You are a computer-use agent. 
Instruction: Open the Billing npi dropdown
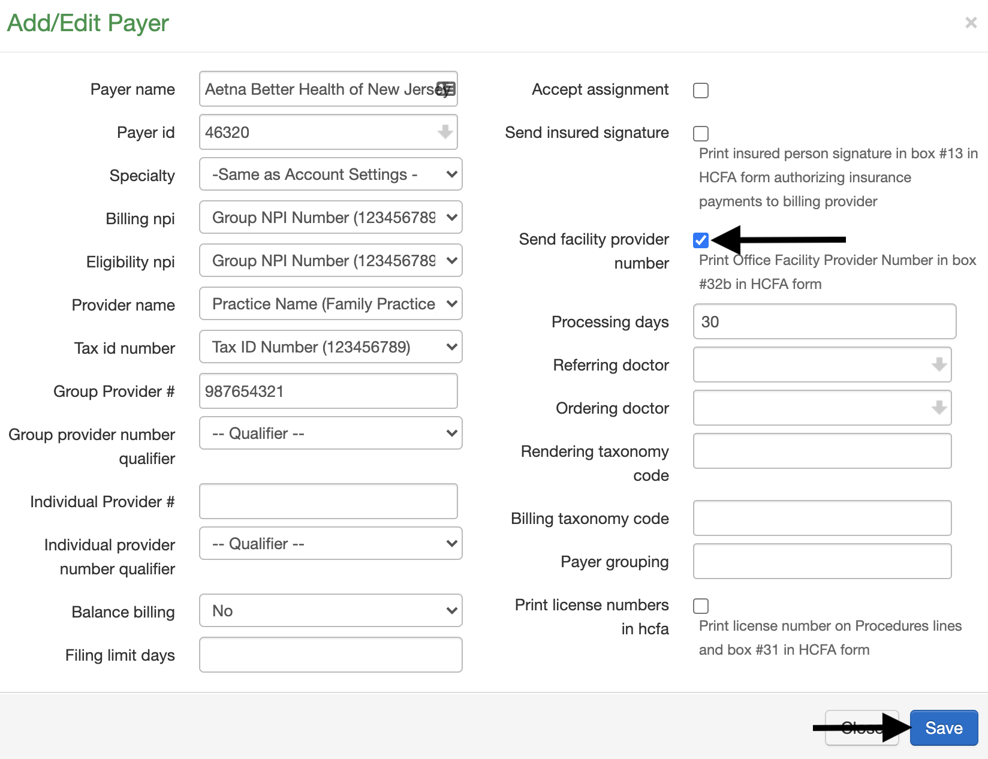click(331, 217)
